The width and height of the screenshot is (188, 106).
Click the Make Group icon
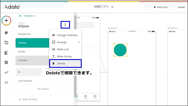pyautogui.click(x=54, y=56)
